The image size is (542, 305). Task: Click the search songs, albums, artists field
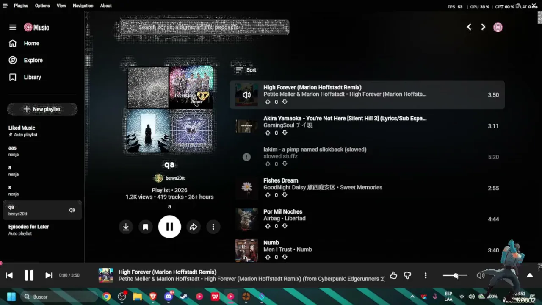[x=205, y=27]
